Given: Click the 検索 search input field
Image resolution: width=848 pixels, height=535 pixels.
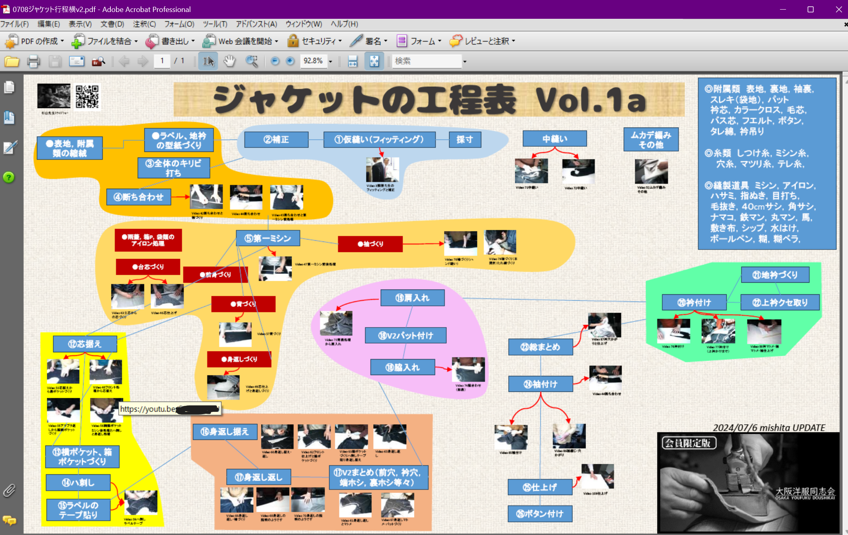Looking at the screenshot, I should [426, 61].
